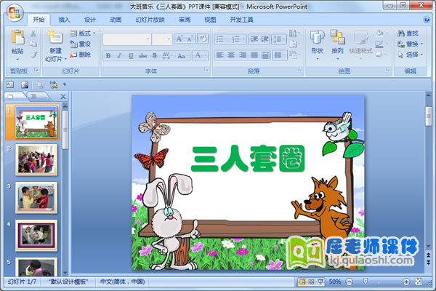This screenshot has width=436, height=291.
Task: Open the Font Color dropdown arrow
Action: (x=206, y=56)
